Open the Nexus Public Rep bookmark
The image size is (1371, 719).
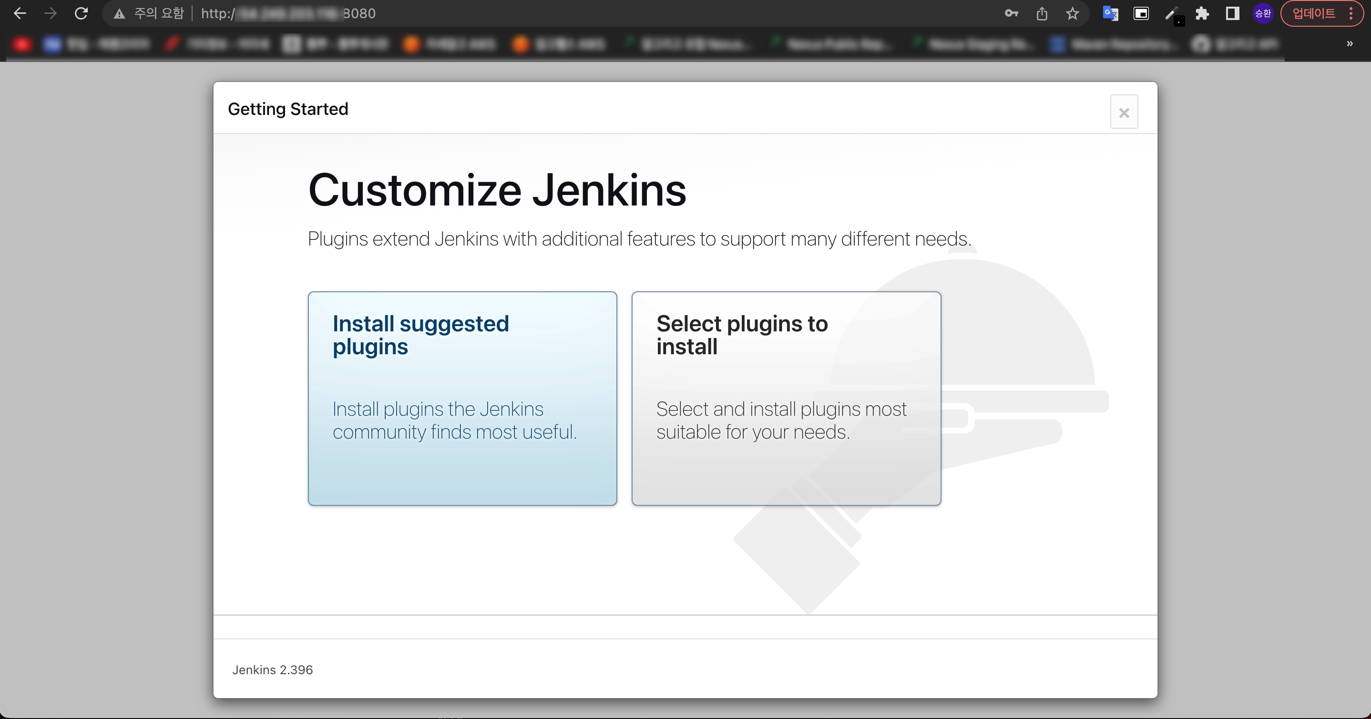point(833,44)
